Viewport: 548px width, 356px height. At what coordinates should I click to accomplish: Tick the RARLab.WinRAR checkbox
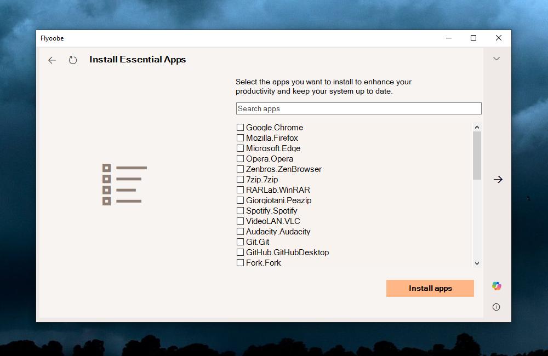tap(240, 190)
